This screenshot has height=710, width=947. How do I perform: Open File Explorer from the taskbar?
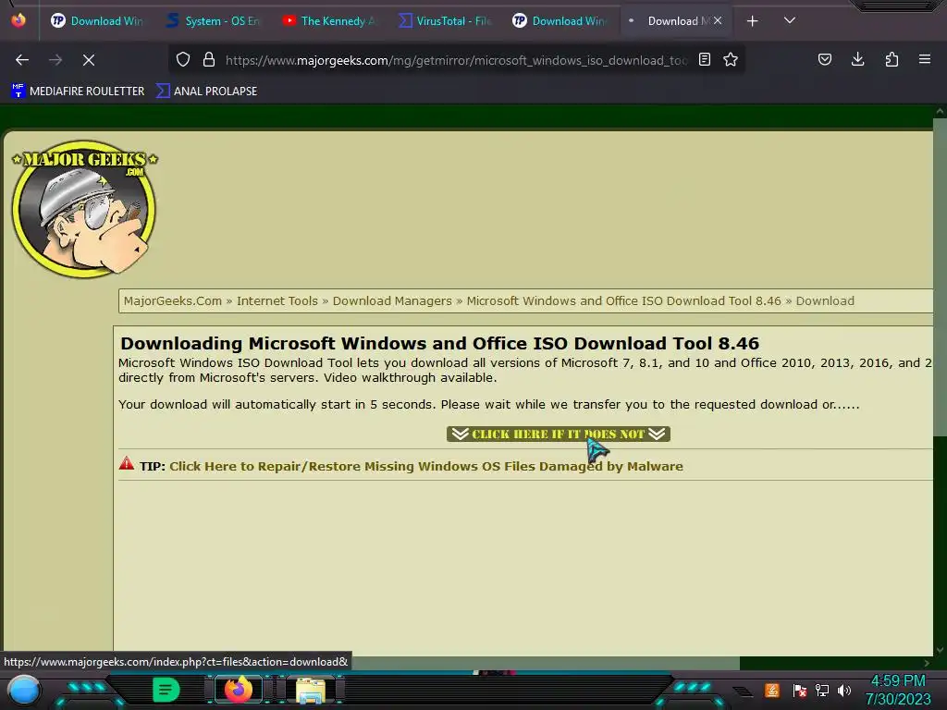click(311, 690)
